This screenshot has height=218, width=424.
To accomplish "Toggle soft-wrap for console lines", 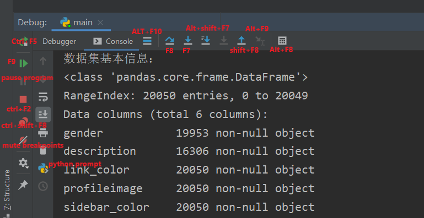I will point(43,97).
